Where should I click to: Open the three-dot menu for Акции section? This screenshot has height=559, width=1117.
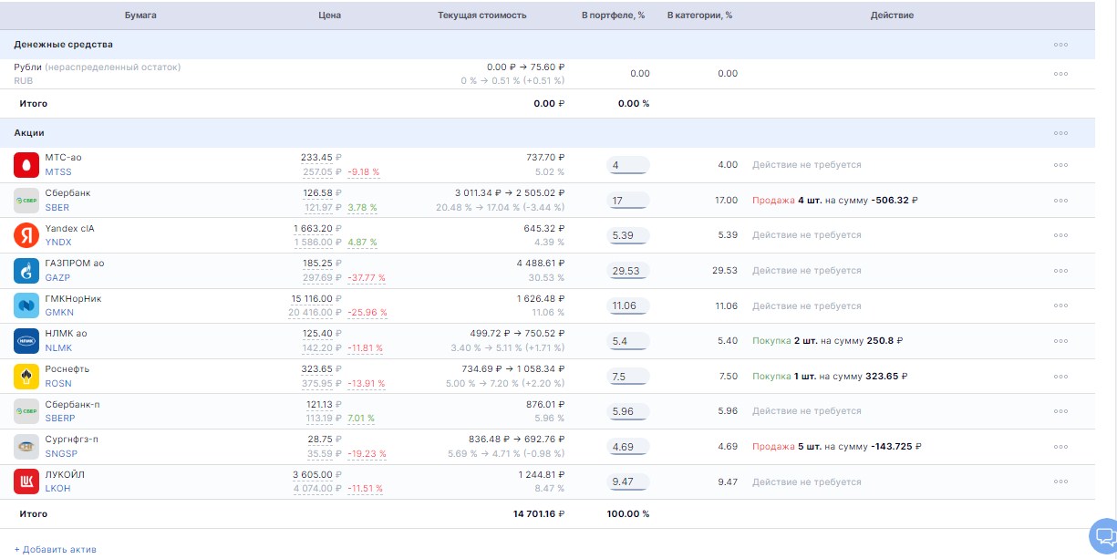point(1060,133)
